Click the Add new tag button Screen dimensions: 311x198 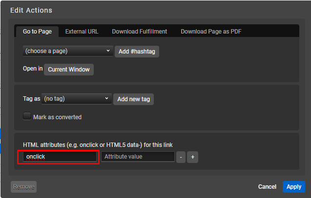(x=133, y=99)
